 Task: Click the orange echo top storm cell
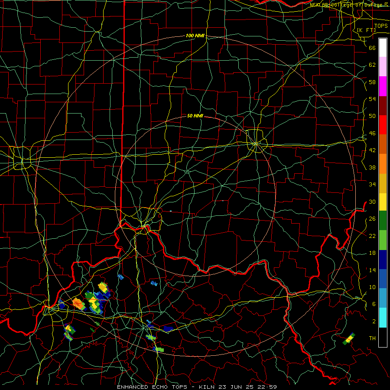[x=78, y=304]
